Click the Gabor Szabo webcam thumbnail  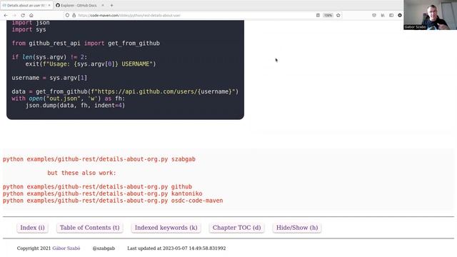click(430, 15)
